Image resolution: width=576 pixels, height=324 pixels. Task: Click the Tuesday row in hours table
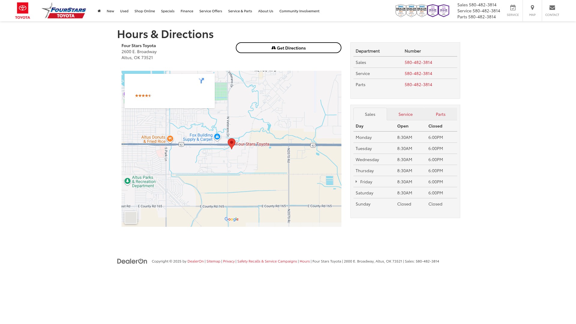click(405, 148)
